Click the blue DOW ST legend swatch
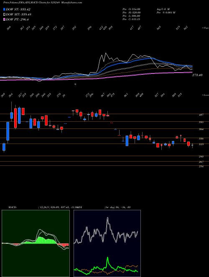 click(x=4, y=9)
